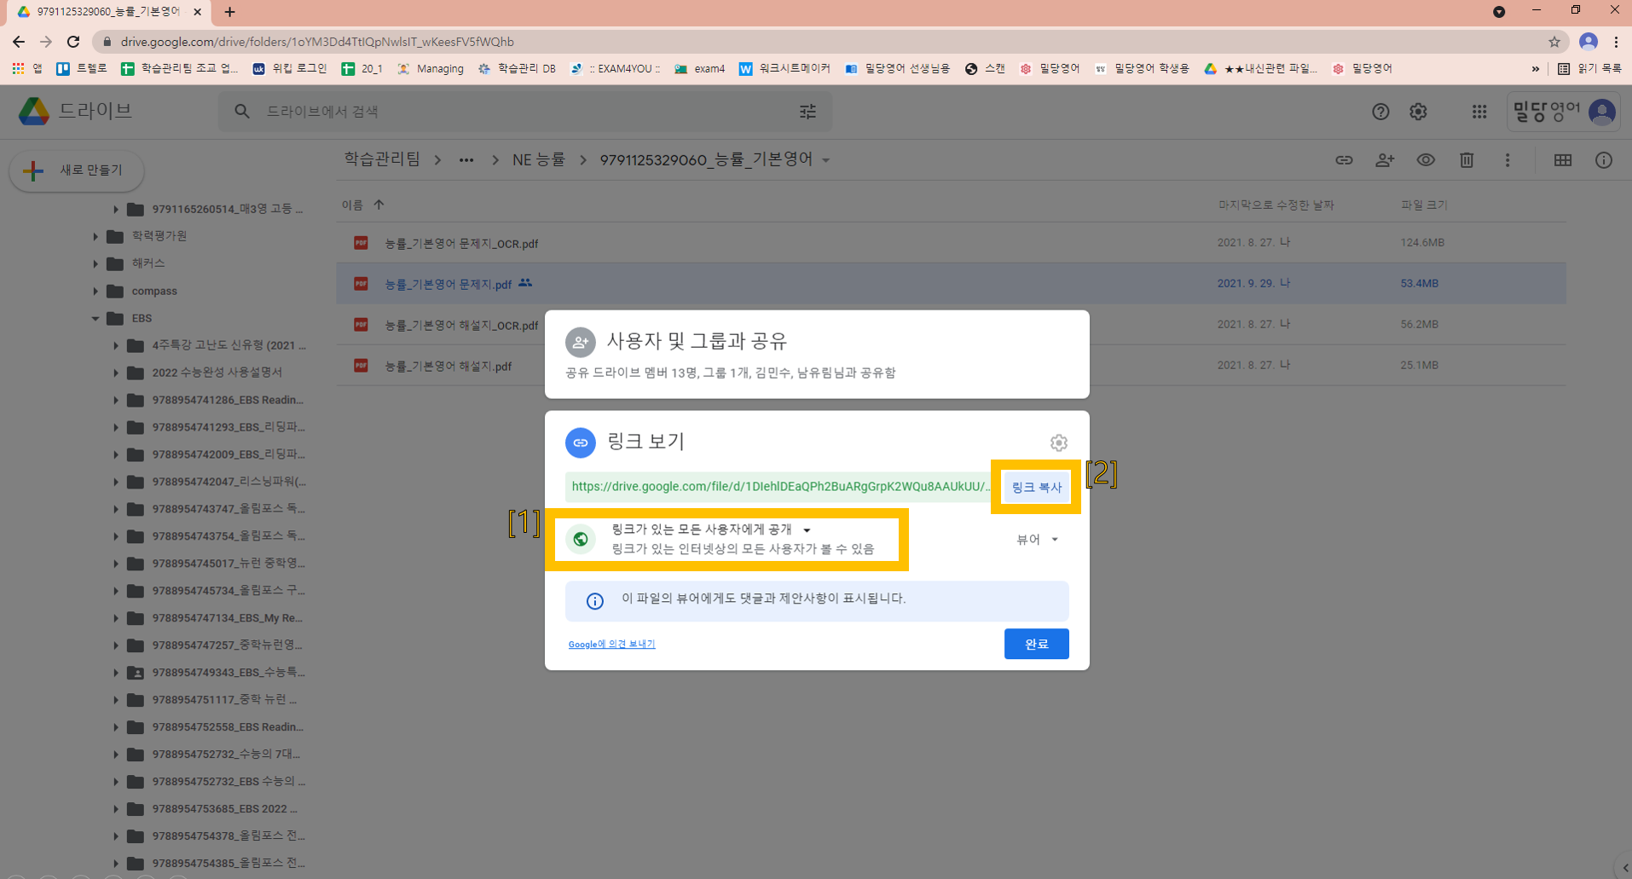Click the trash delete icon

pos(1467,160)
